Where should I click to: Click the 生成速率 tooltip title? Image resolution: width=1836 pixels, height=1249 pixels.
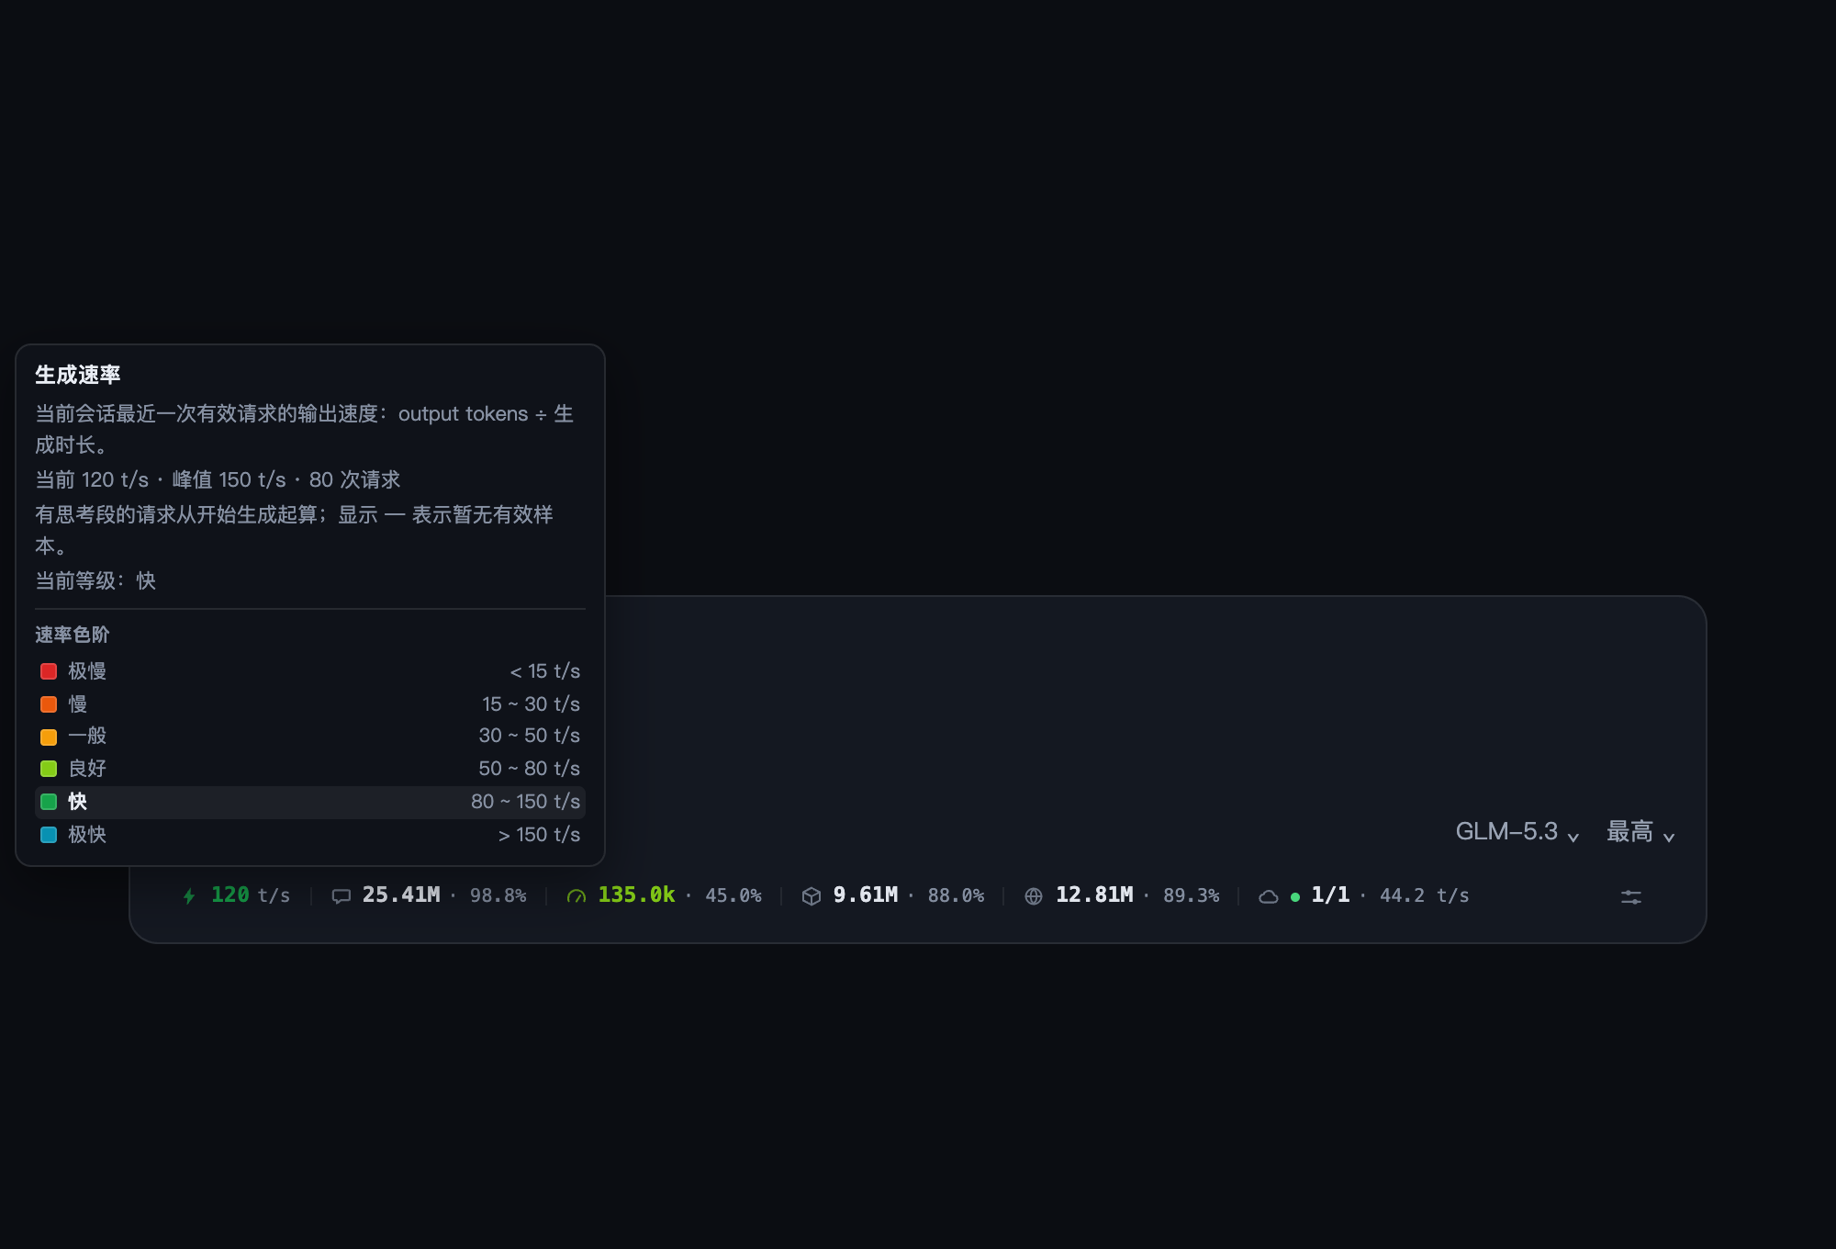(x=78, y=375)
